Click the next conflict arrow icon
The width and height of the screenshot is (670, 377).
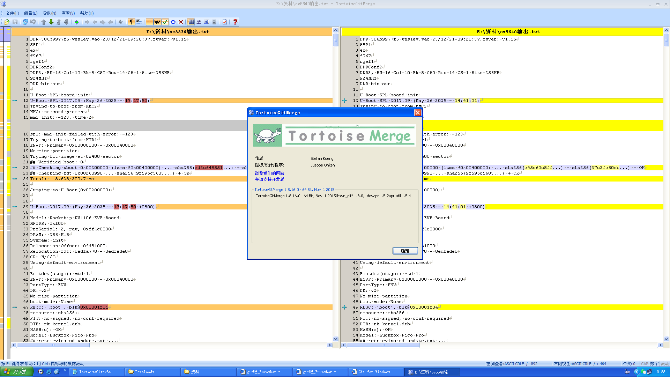click(66, 22)
